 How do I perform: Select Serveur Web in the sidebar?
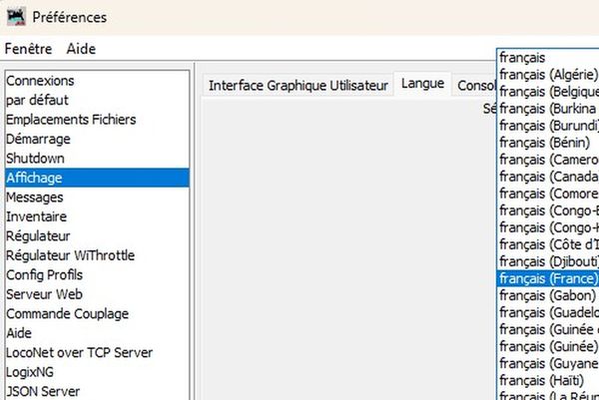[44, 295]
